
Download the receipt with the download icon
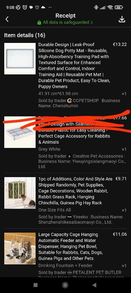122,19
